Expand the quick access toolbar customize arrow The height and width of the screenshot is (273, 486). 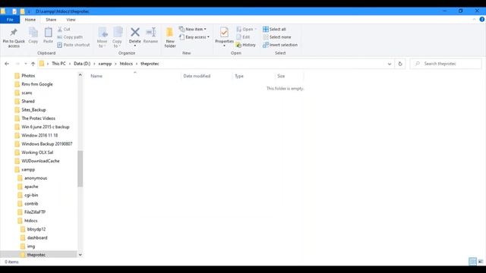click(x=29, y=11)
